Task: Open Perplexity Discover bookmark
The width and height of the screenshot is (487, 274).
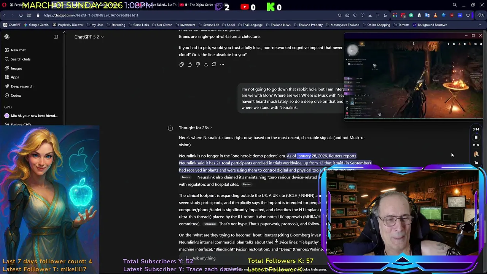Action: pyautogui.click(x=68, y=25)
